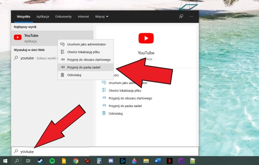Image resolution: width=259 pixels, height=165 pixels.
Task: Click the taskbar search magnifier icon
Action: tap(17, 161)
